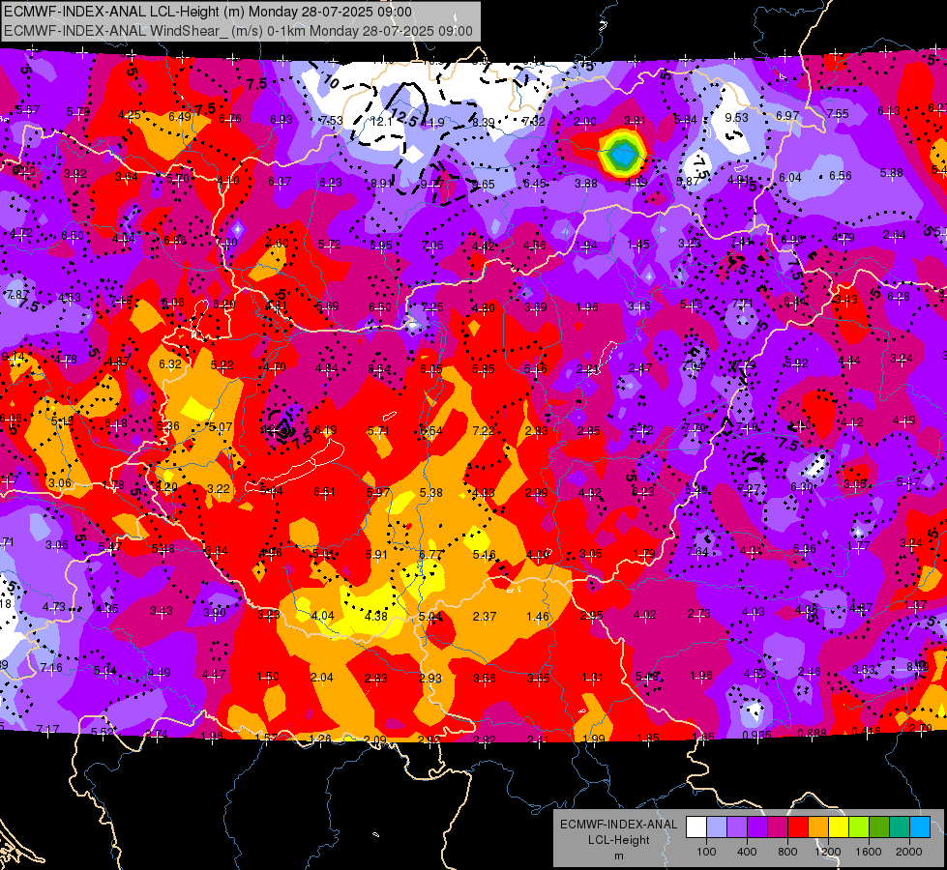Click the grid value 4.38
Screen dimensions: 947x870
click(376, 616)
